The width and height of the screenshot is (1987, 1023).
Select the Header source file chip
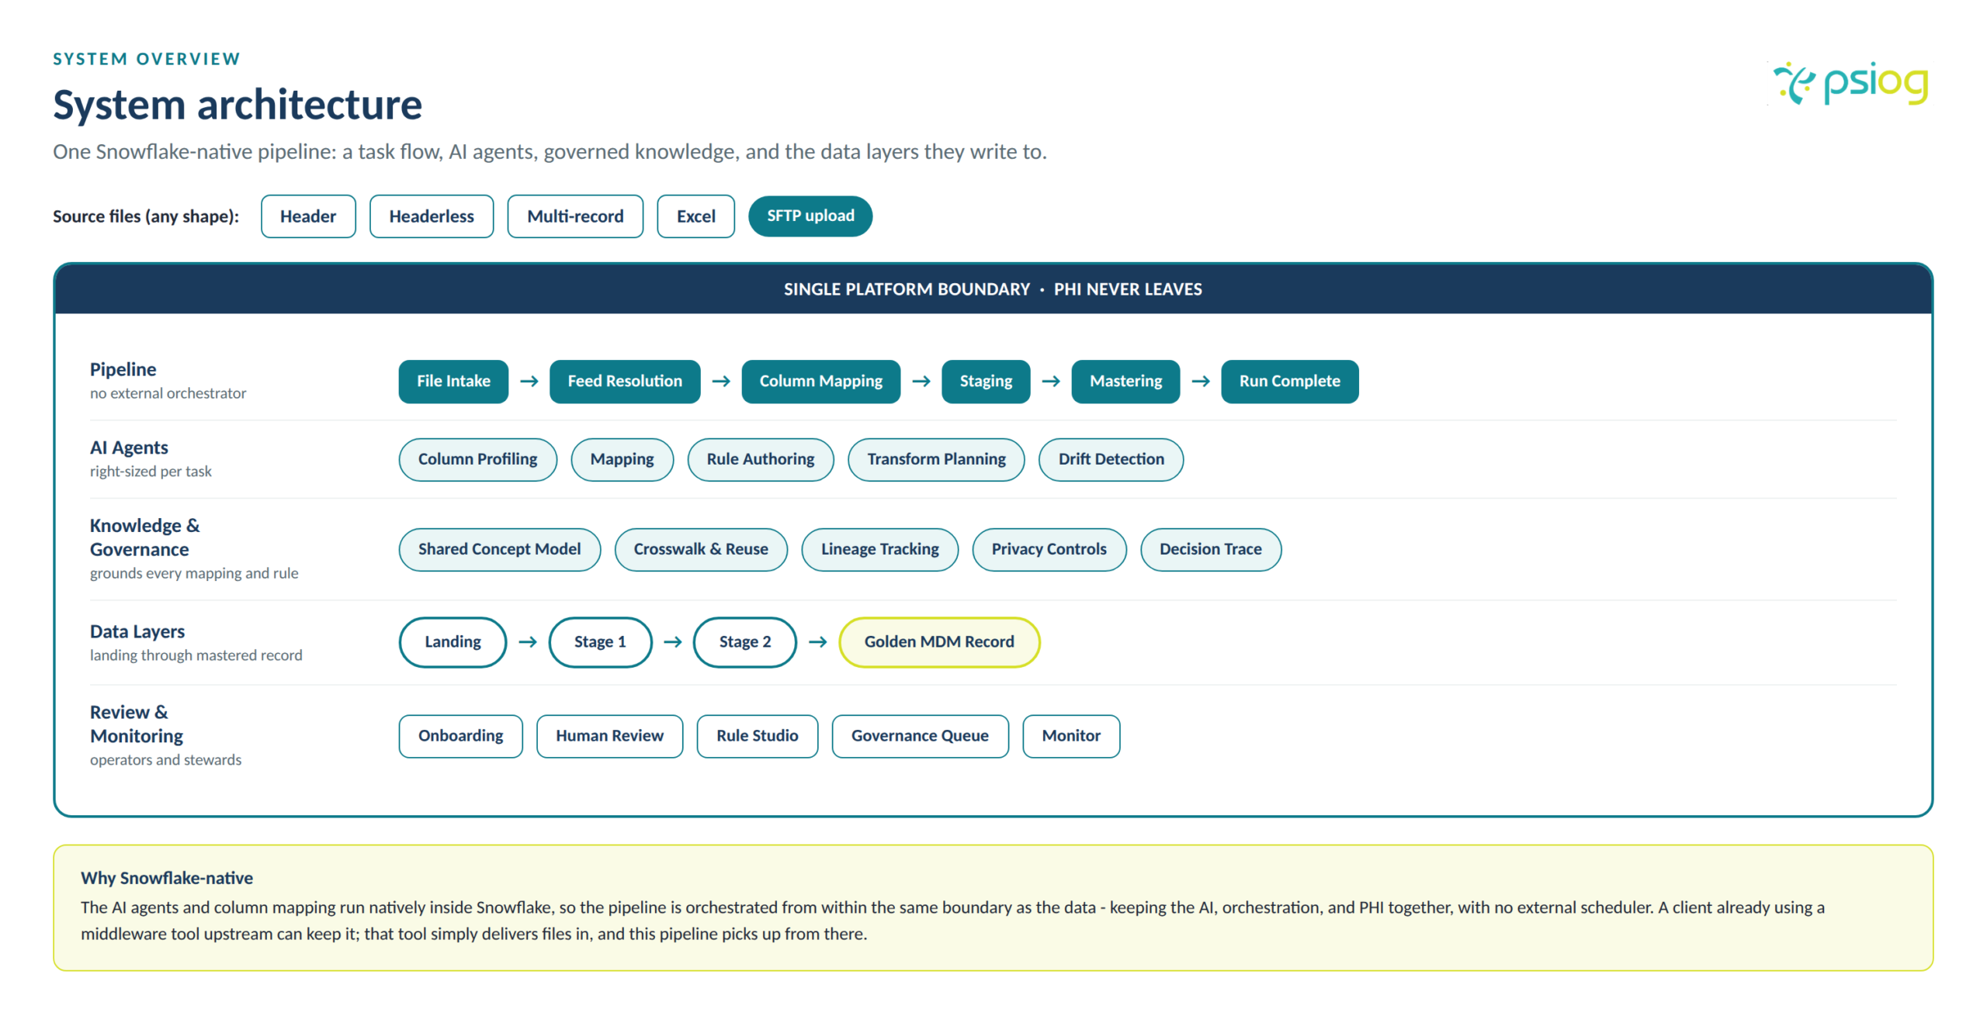point(307,216)
